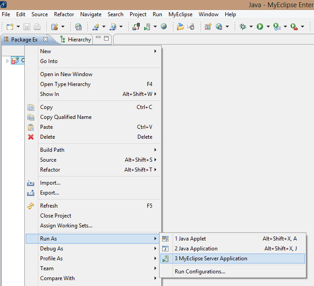Screen dimensions: 314x286
Task: Minimize the Package Explorer view
Action: pos(98,37)
